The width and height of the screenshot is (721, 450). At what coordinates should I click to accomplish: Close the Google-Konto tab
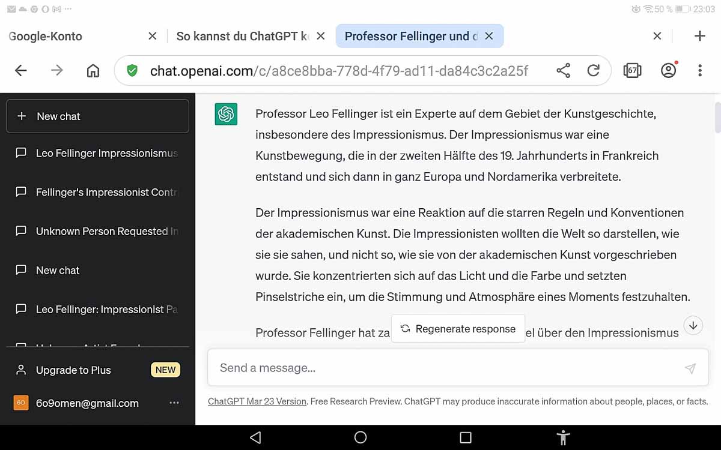coord(153,36)
